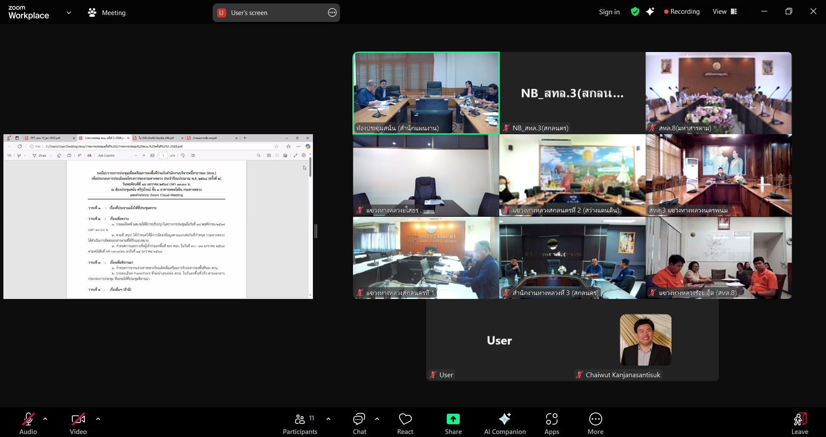The width and height of the screenshot is (826, 437).
Task: Click the green Share screen button
Action: [453, 424]
